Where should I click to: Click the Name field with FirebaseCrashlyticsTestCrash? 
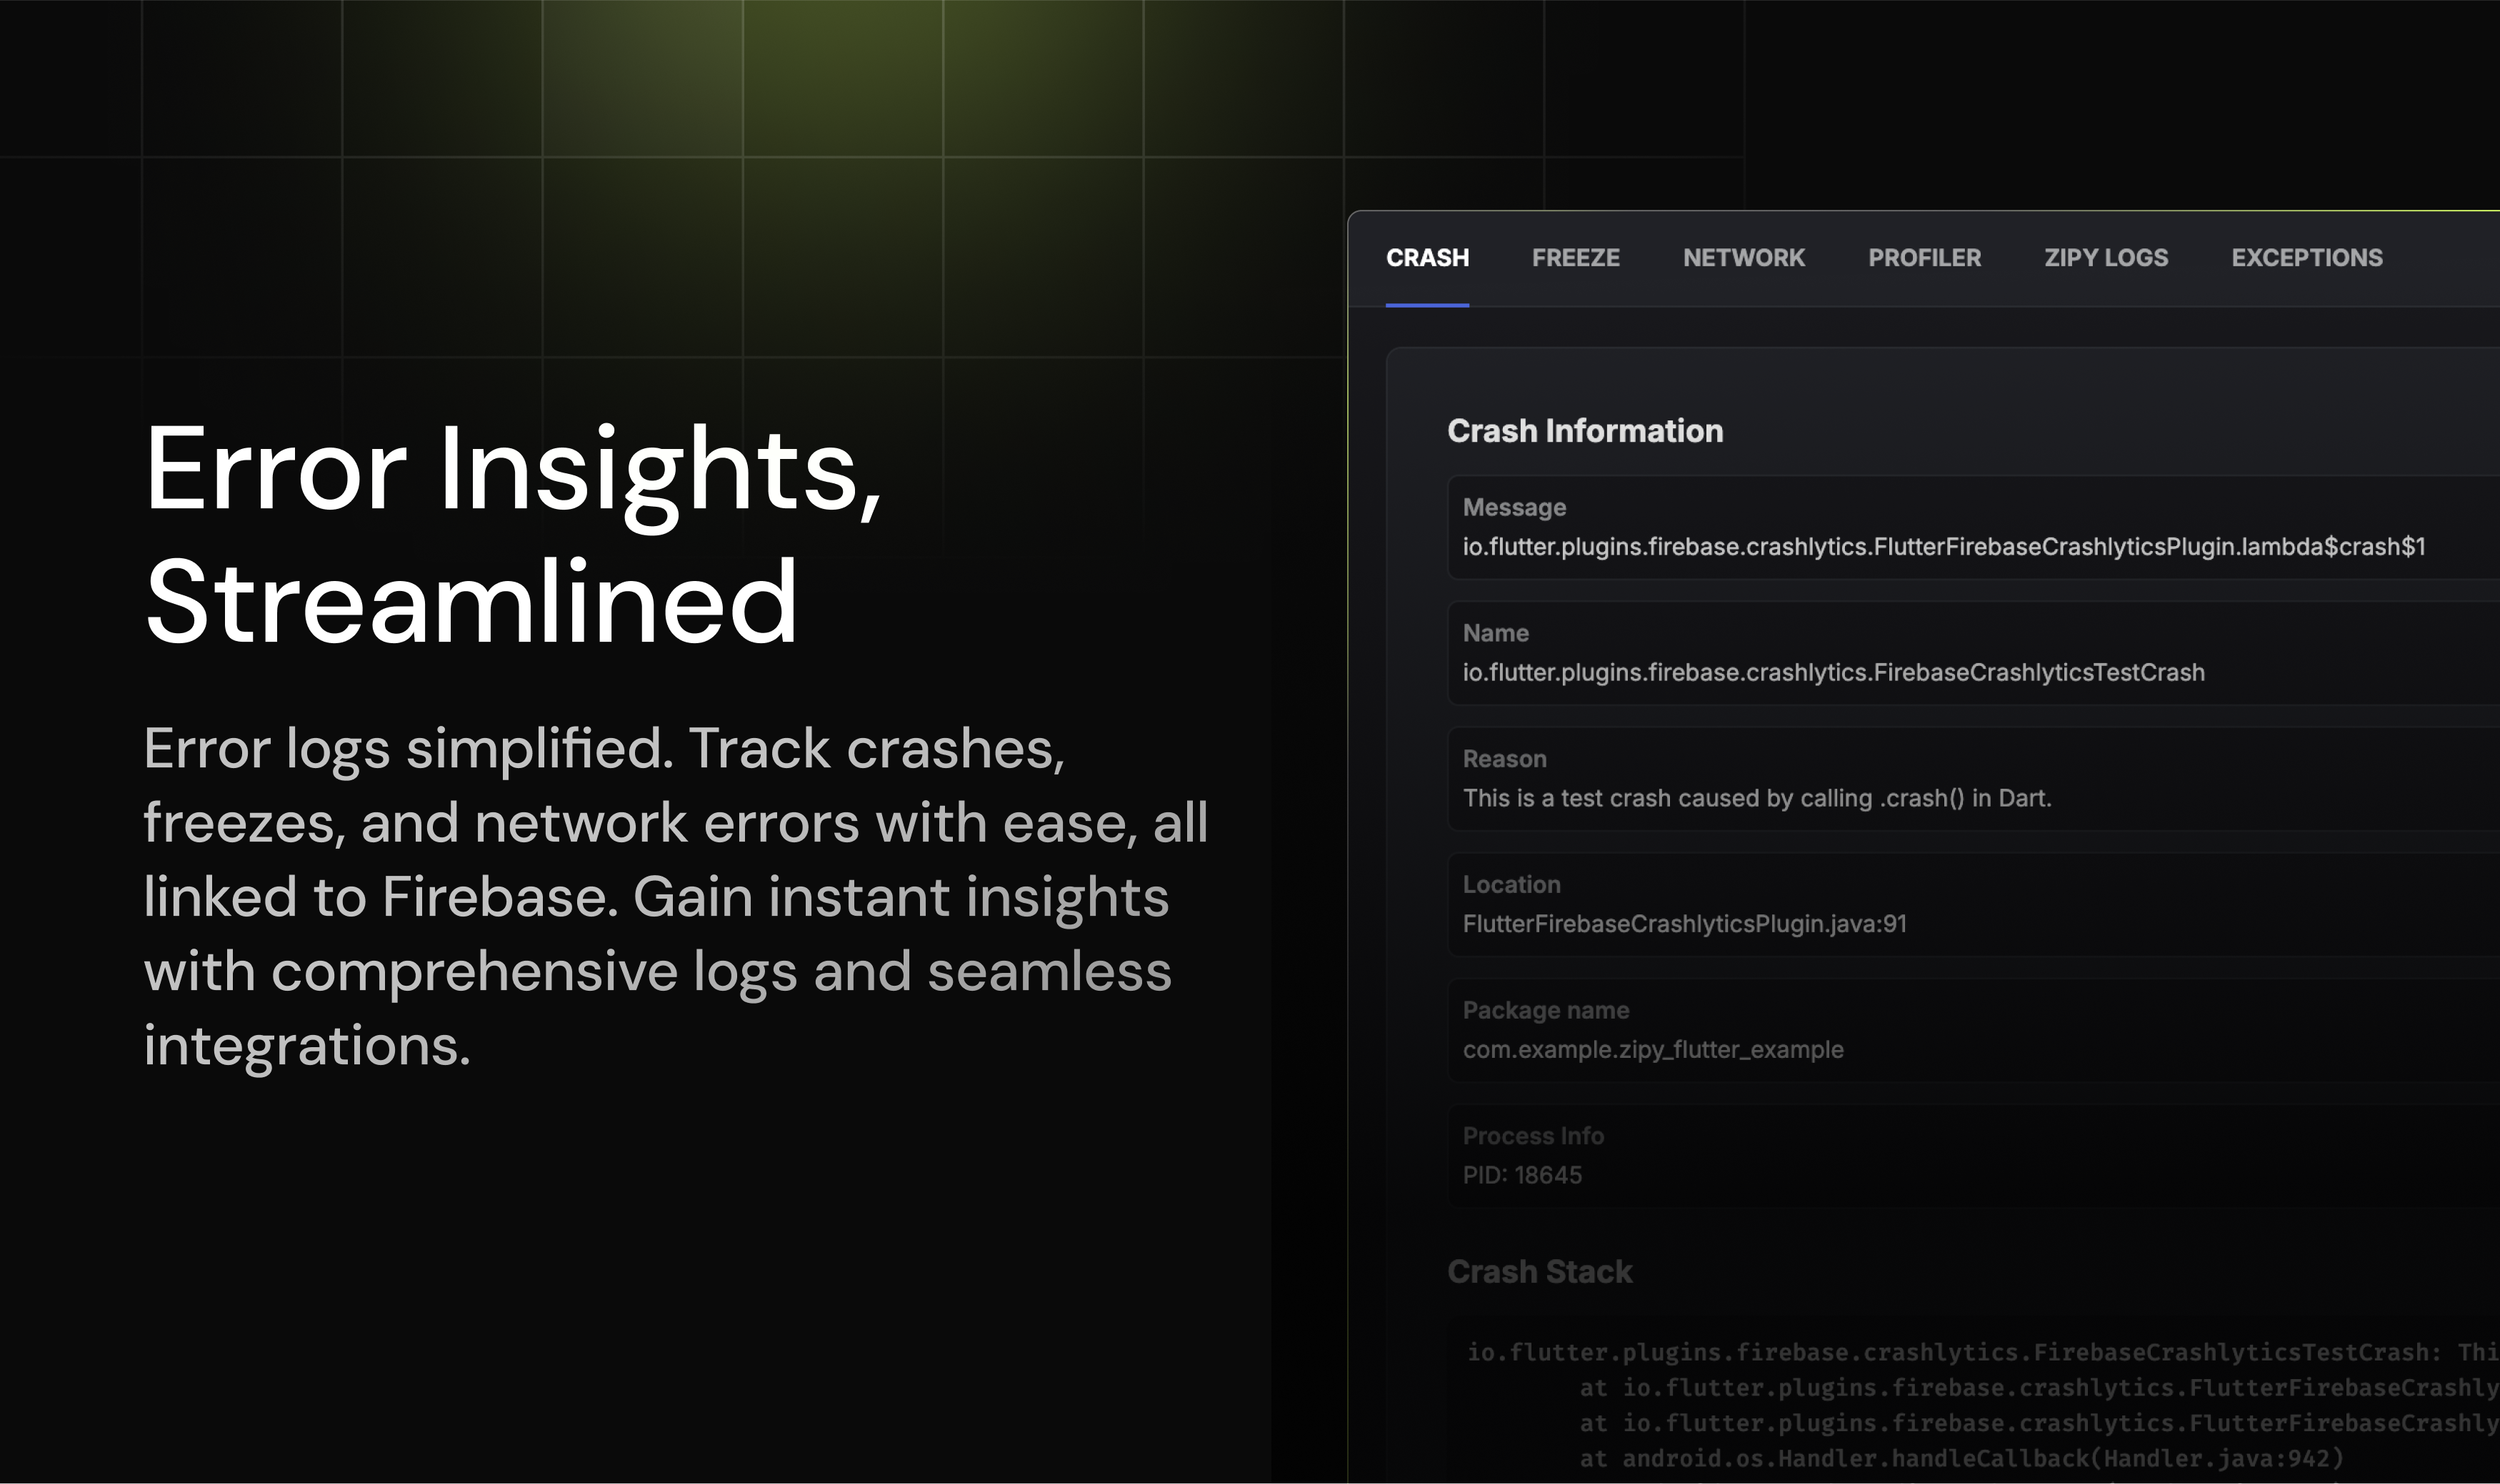1833,672
